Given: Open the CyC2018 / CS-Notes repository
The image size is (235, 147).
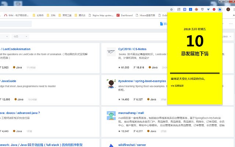Looking at the screenshot, I should pos(132,49).
